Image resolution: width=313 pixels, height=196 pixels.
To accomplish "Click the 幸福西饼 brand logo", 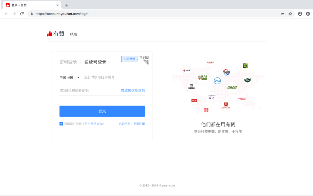I will coord(242,99).
